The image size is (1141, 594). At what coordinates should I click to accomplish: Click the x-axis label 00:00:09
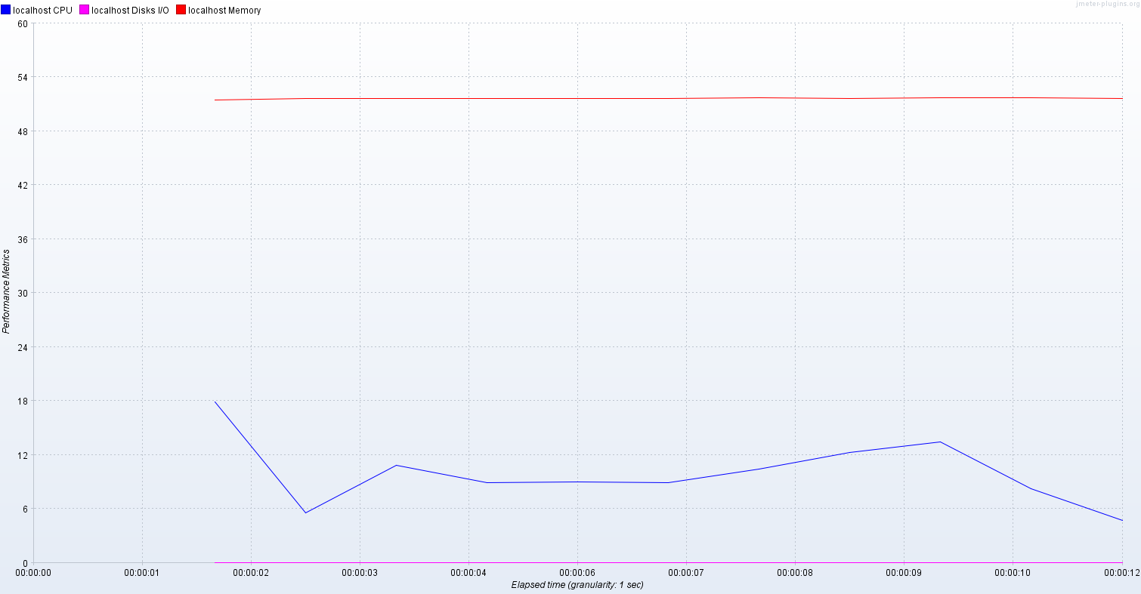[x=904, y=573]
